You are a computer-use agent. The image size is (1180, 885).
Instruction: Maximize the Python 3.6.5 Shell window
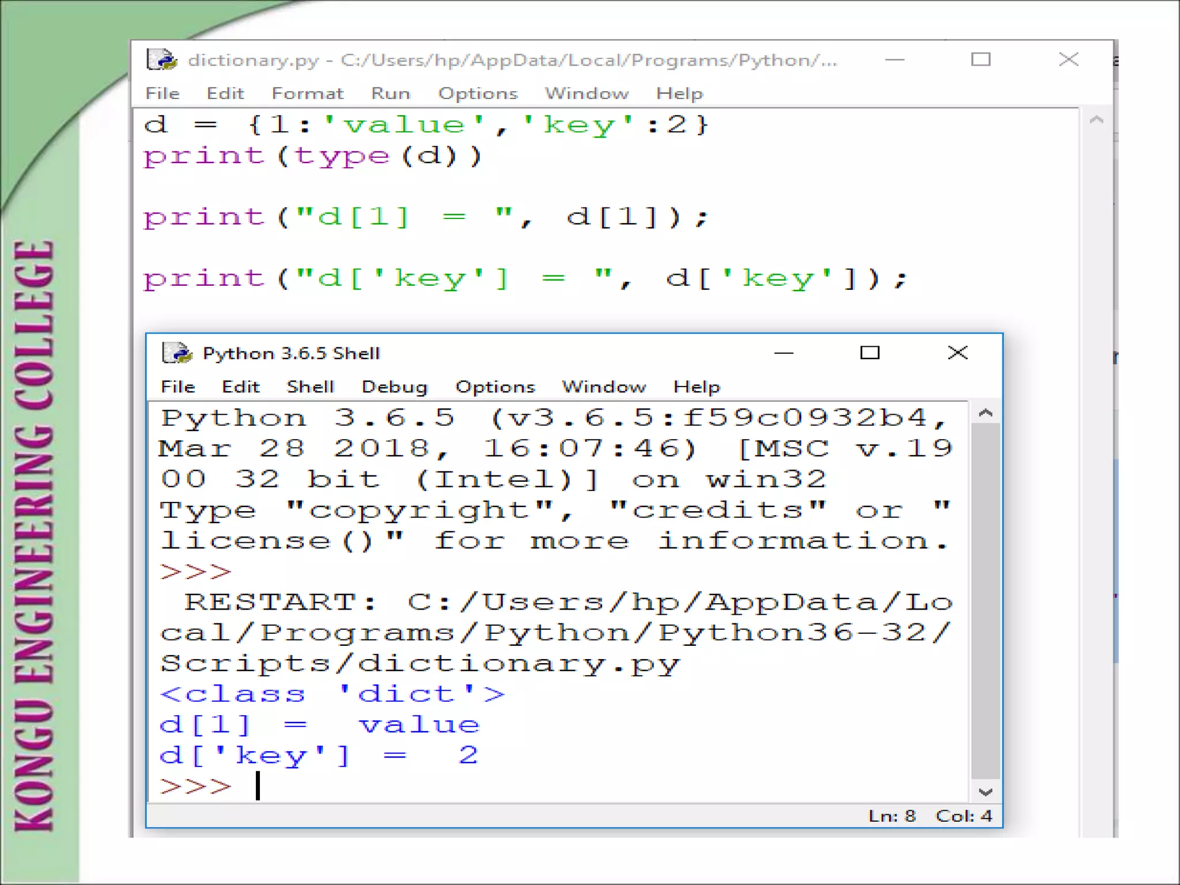click(869, 353)
